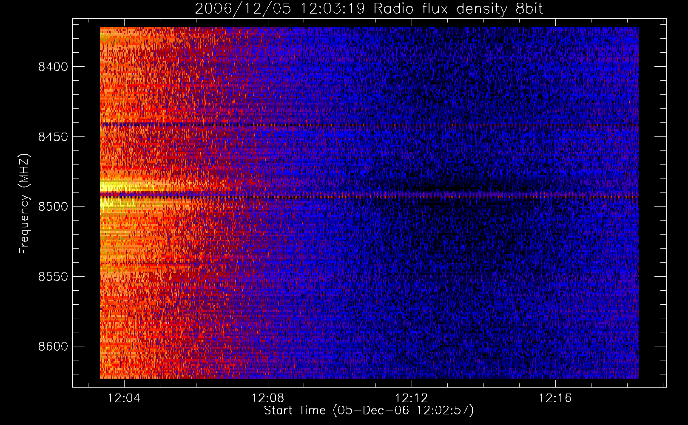
Task: Select the 8500 frequency axis label
Action: pos(53,207)
